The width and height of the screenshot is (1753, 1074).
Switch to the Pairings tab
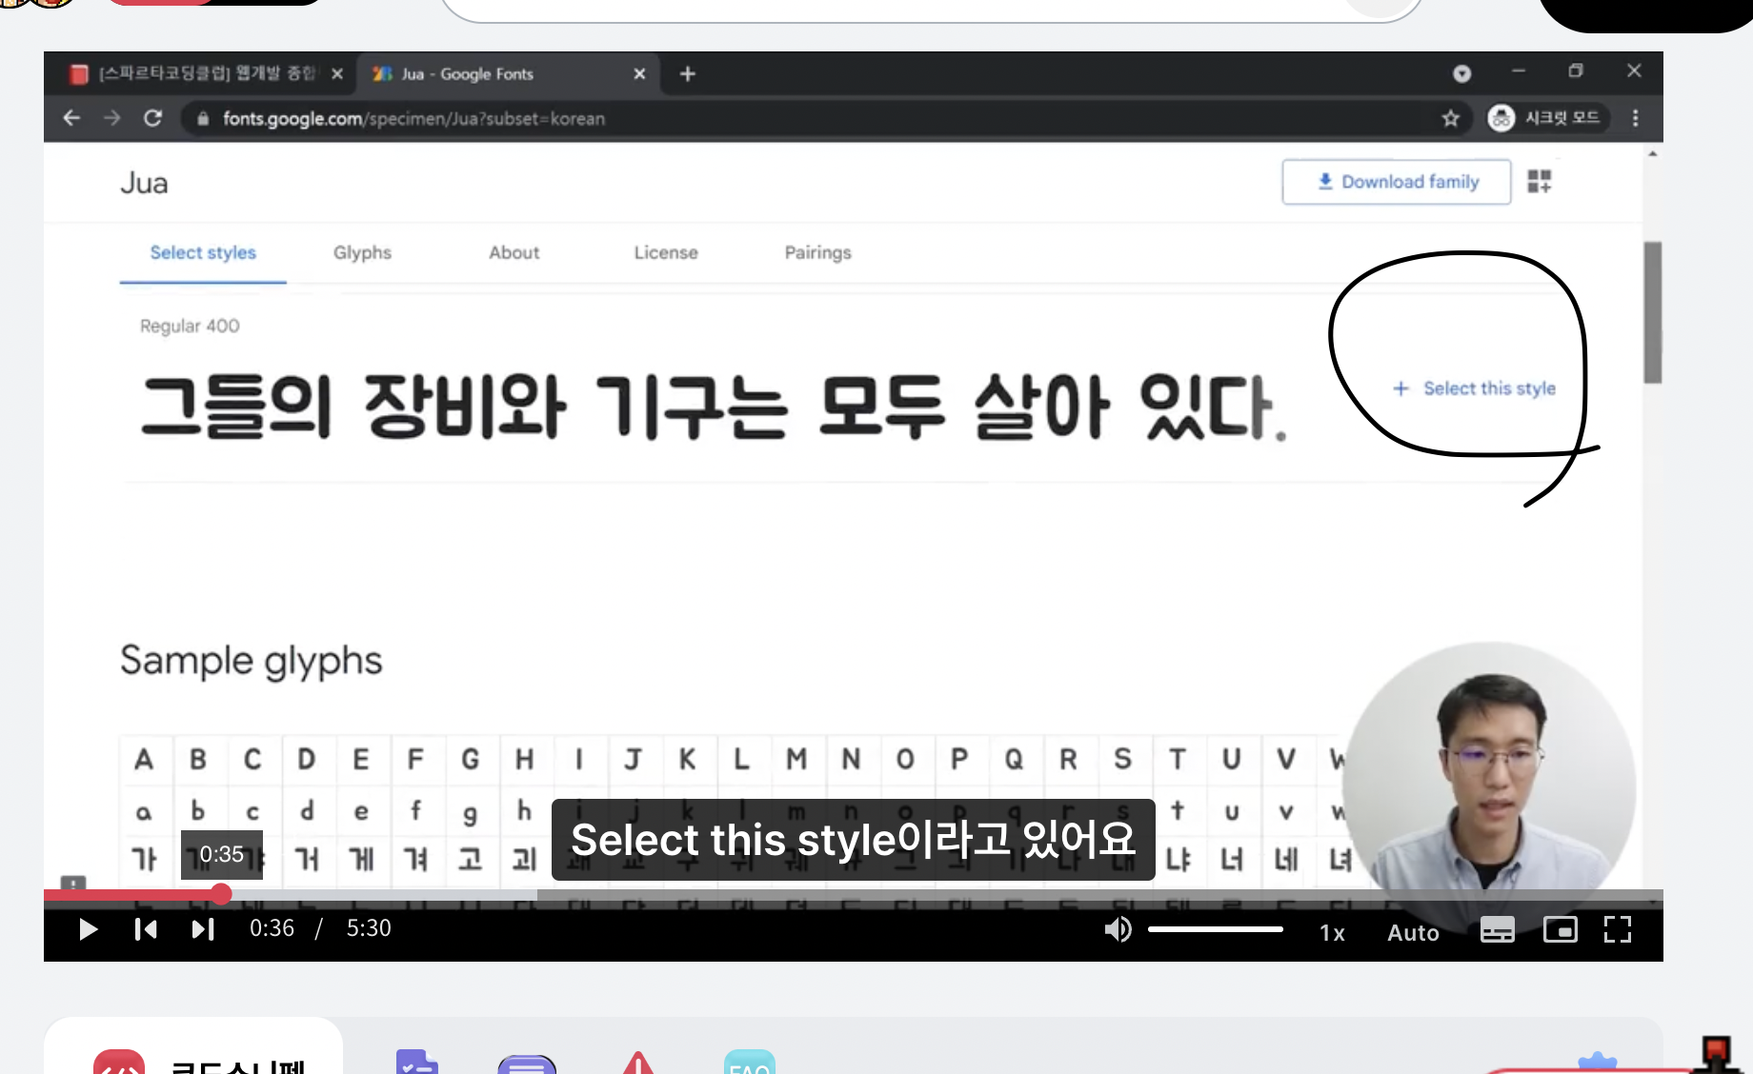click(x=817, y=252)
